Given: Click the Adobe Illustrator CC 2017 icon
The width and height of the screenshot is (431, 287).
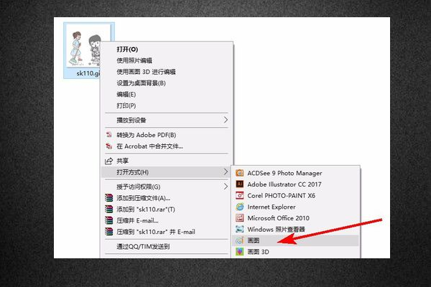Looking at the screenshot, I should pyautogui.click(x=240, y=184).
